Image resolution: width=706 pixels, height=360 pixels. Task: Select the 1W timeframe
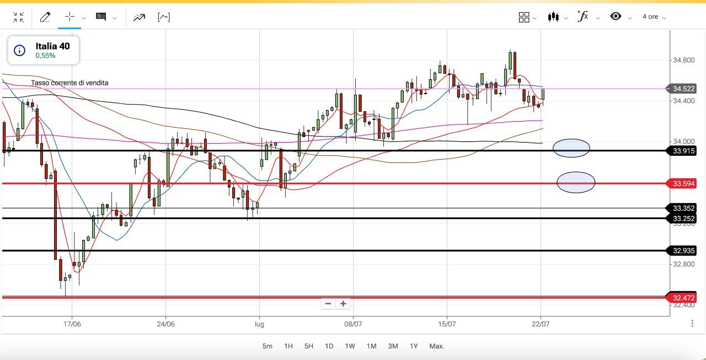pyautogui.click(x=350, y=346)
